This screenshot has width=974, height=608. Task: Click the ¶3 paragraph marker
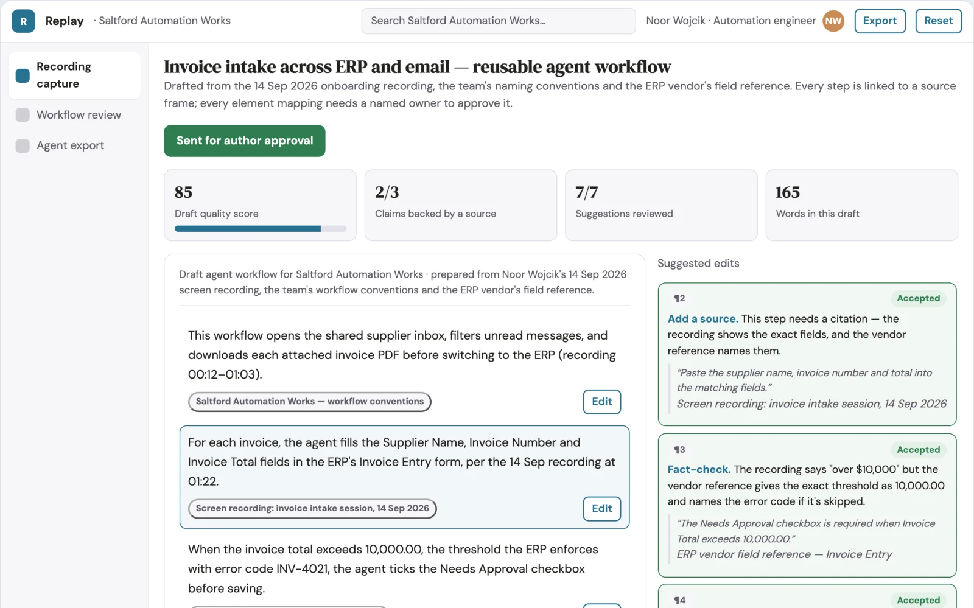[x=679, y=450]
